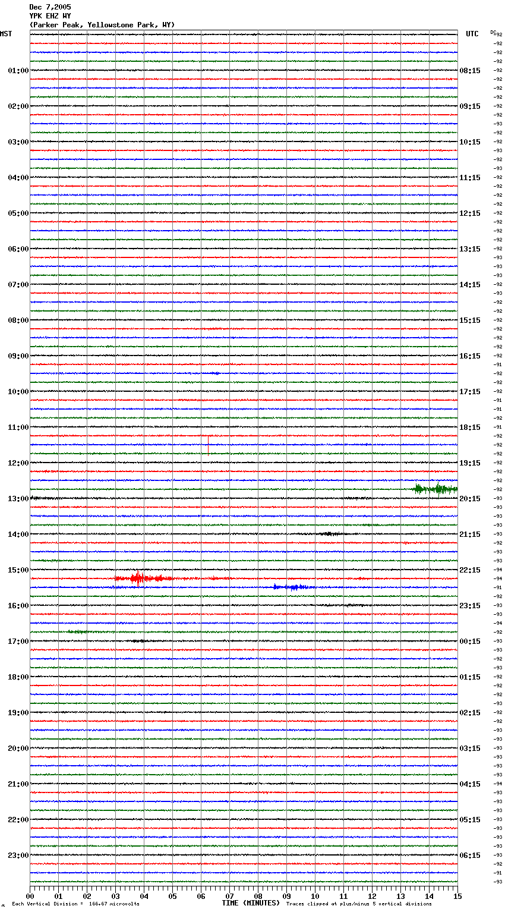Click the UTC label '18:15'

click(x=470, y=427)
